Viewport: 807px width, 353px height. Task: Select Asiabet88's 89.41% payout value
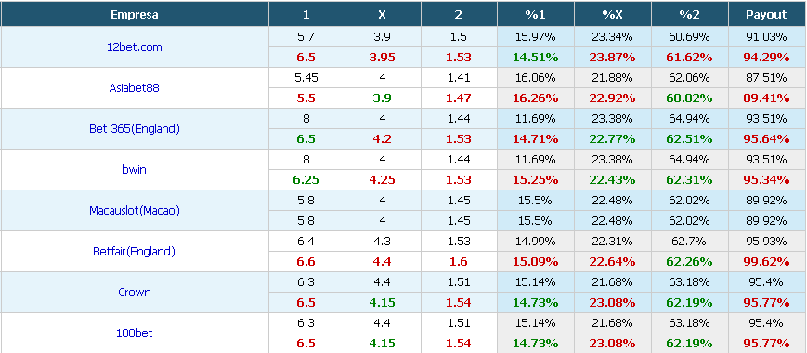point(766,98)
